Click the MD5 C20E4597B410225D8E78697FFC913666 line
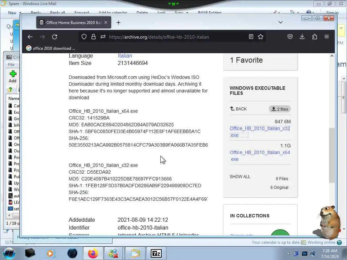Viewport: 347px width, 260px height. click(x=120, y=179)
